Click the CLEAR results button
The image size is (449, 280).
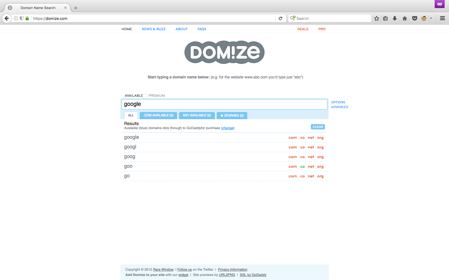318,127
